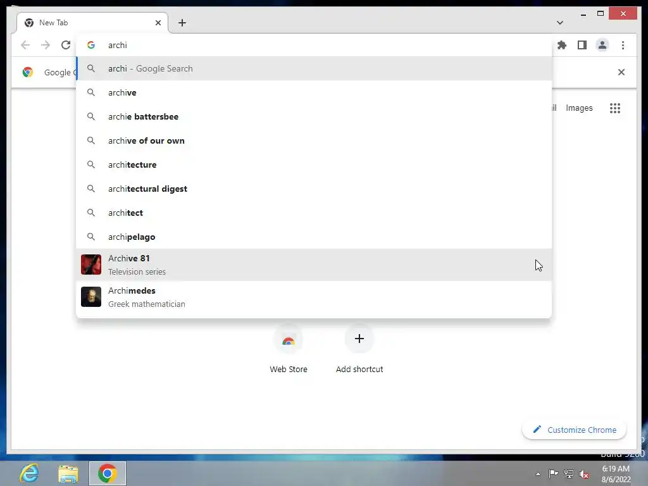Click the browser forward arrow
The width and height of the screenshot is (648, 486).
tap(46, 45)
